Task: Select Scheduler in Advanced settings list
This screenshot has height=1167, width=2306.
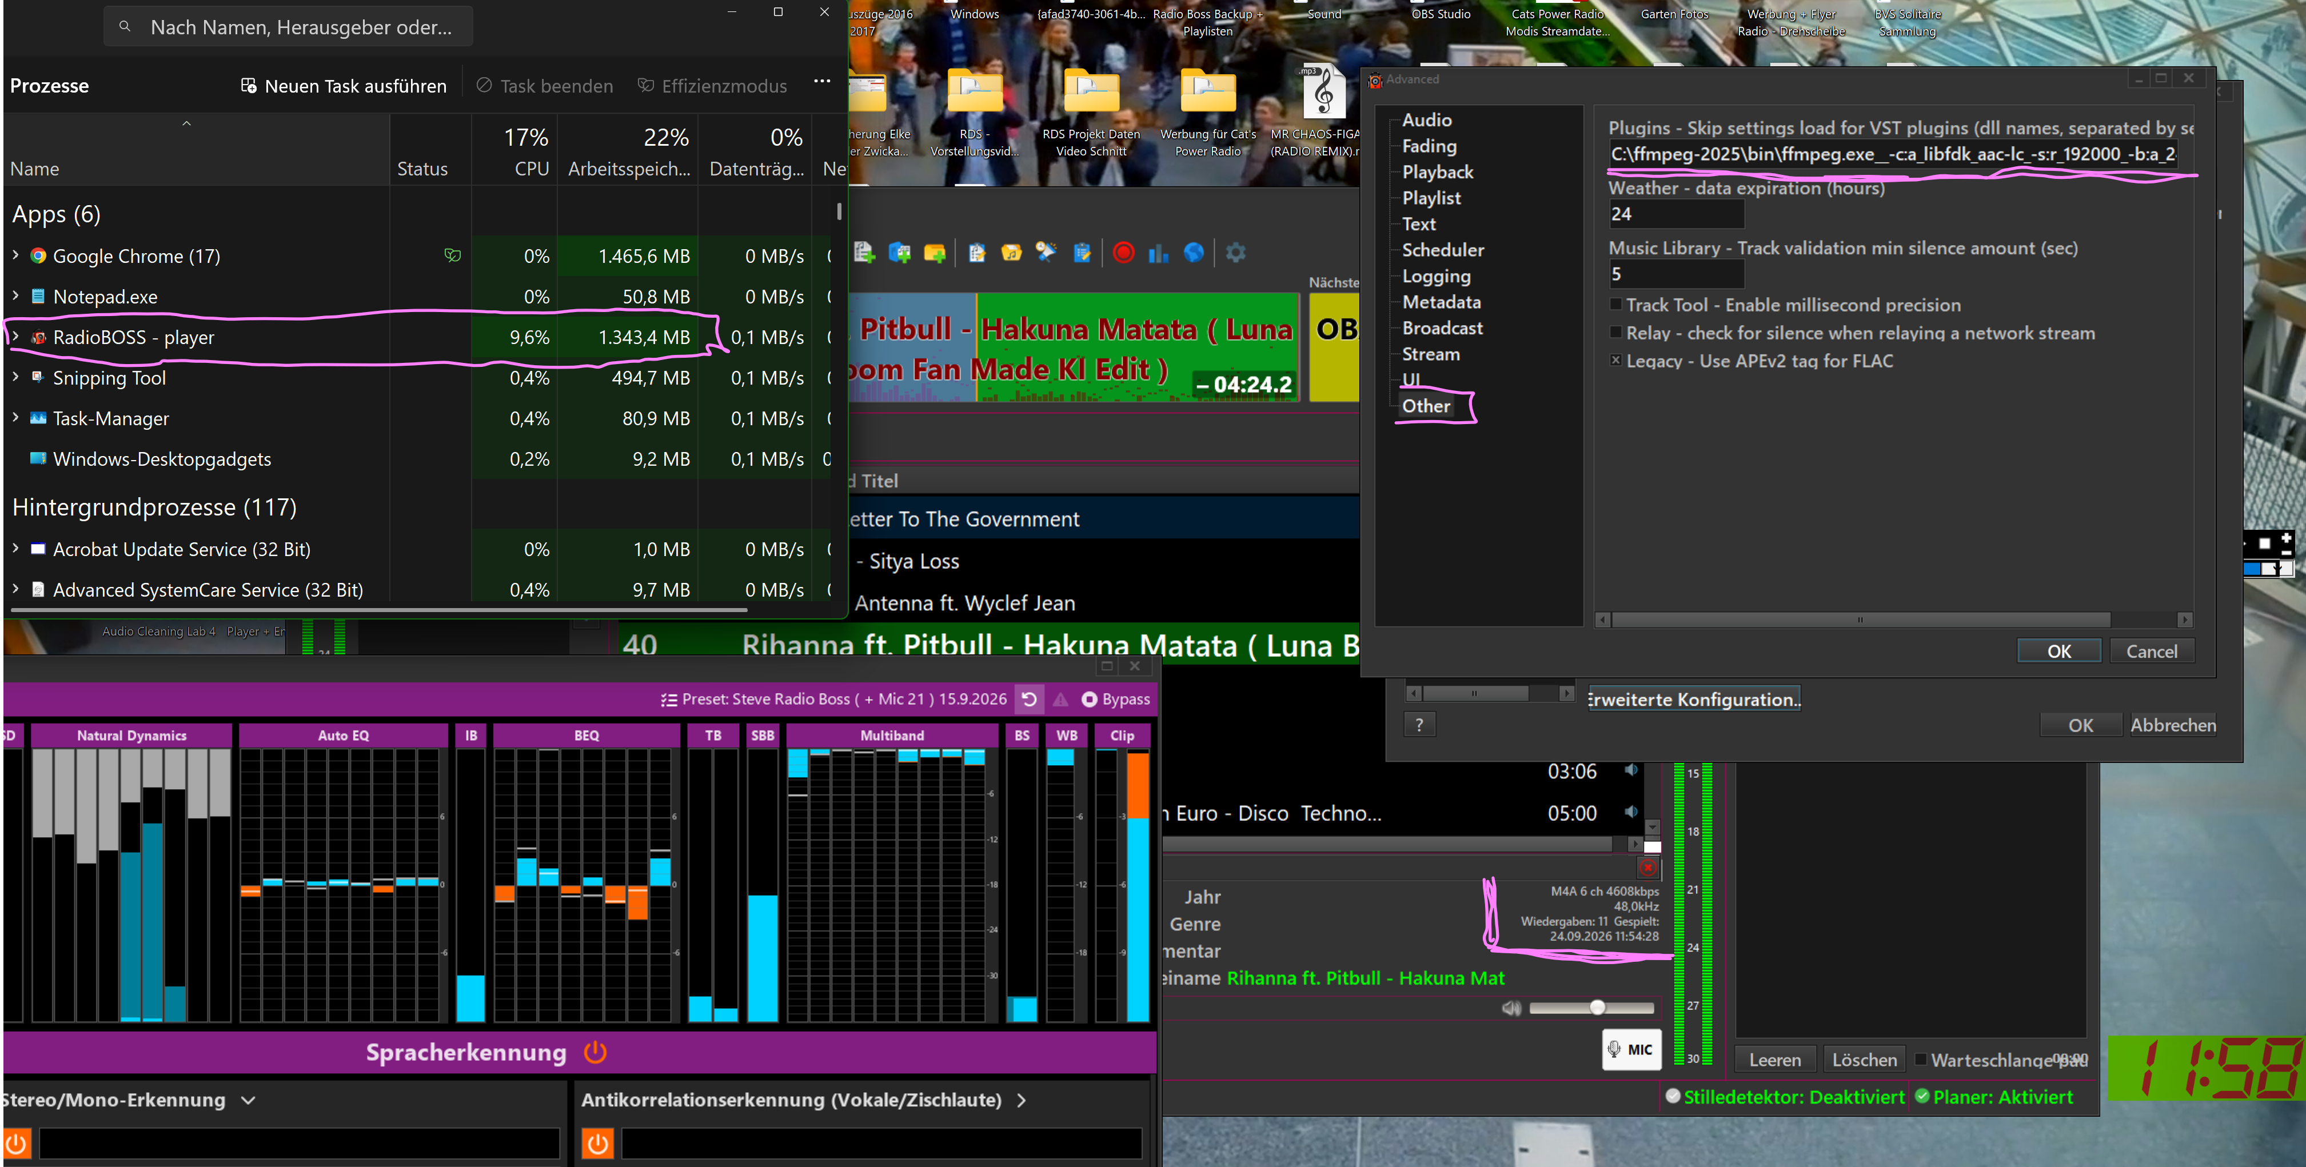Action: 1442,250
